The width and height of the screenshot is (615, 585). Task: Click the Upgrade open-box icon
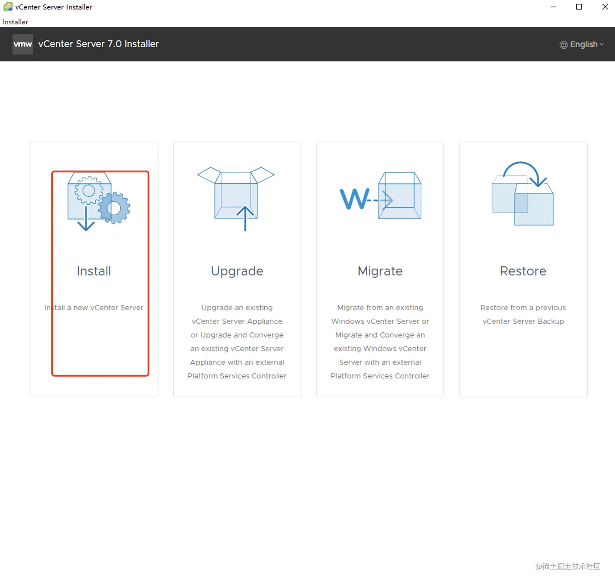236,199
